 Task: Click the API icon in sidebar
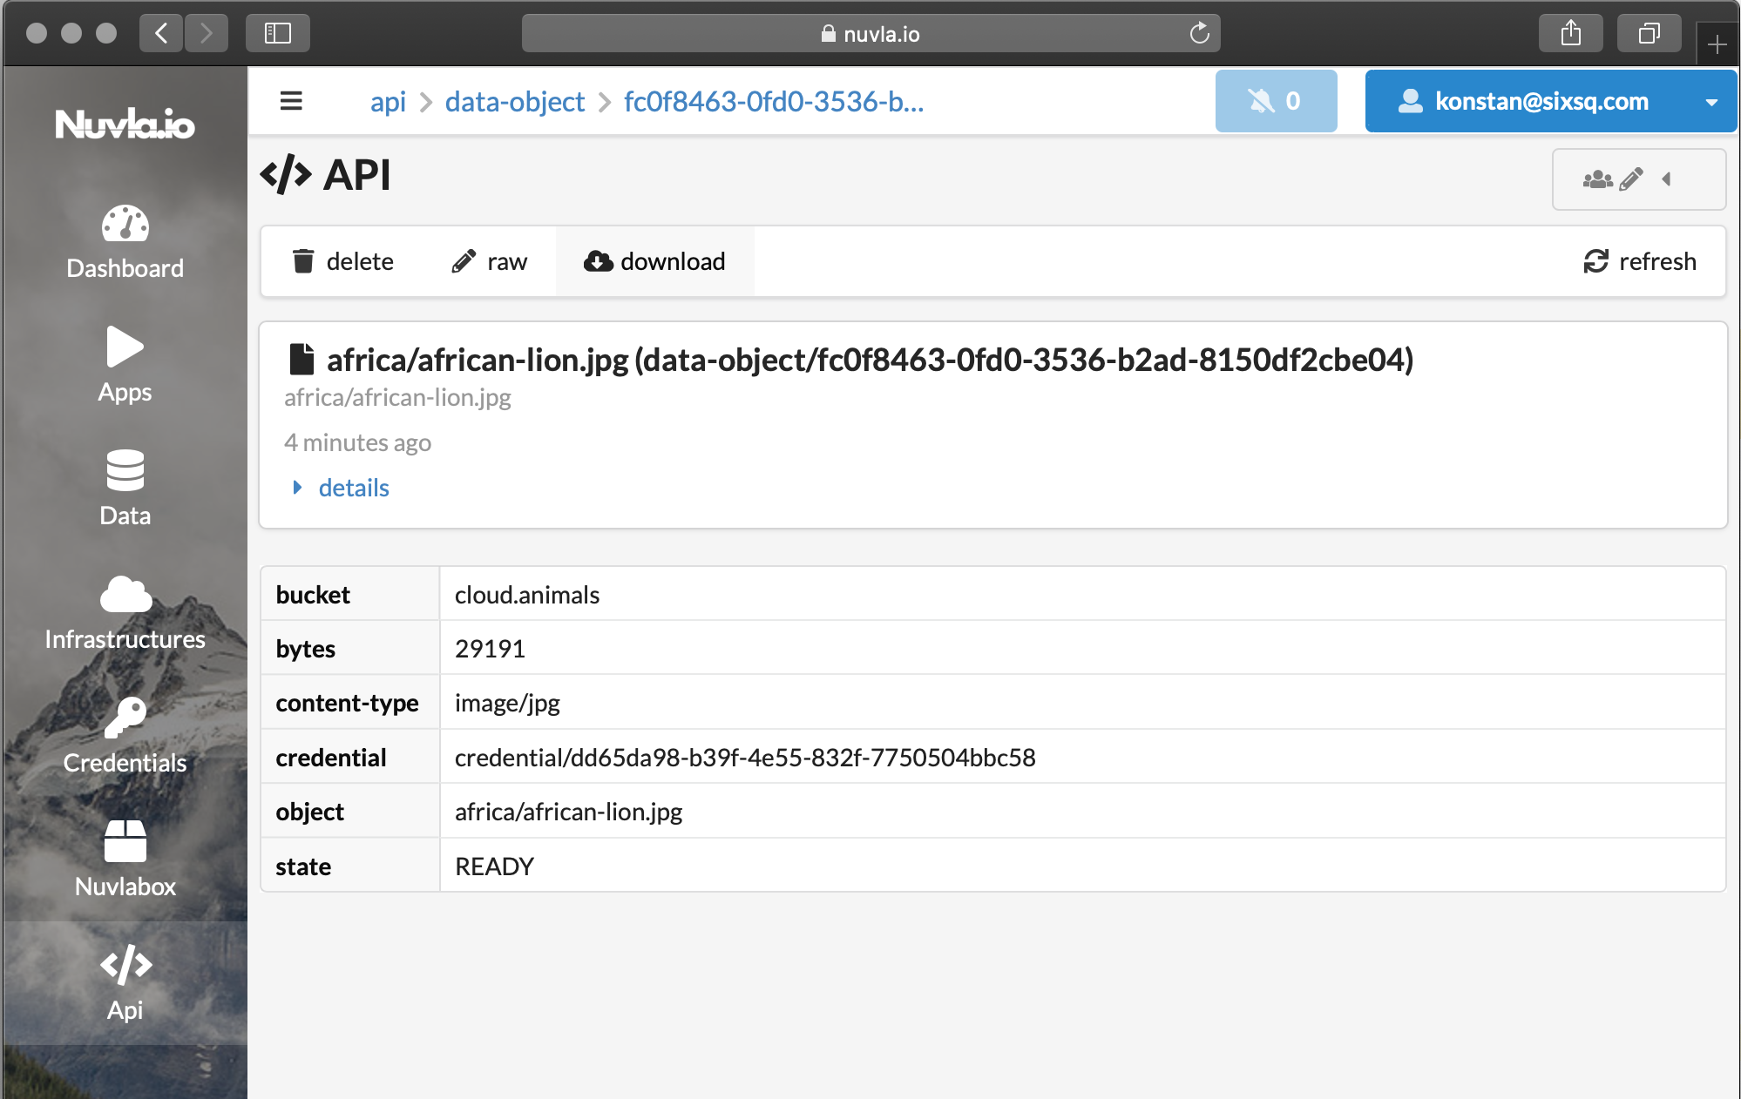(x=124, y=982)
